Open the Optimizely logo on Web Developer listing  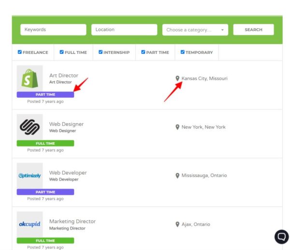tap(29, 176)
